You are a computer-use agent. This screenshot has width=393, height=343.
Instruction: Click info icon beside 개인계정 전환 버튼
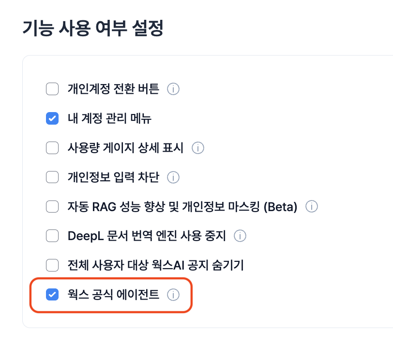pos(173,89)
